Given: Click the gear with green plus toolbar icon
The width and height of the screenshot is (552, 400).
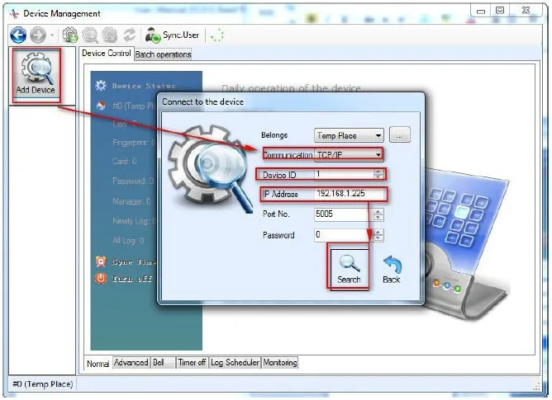Looking at the screenshot, I should [70, 35].
